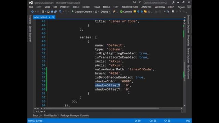Click the yellow envelope icon next to Commit
The image size is (219, 123).
(x=135, y=11)
